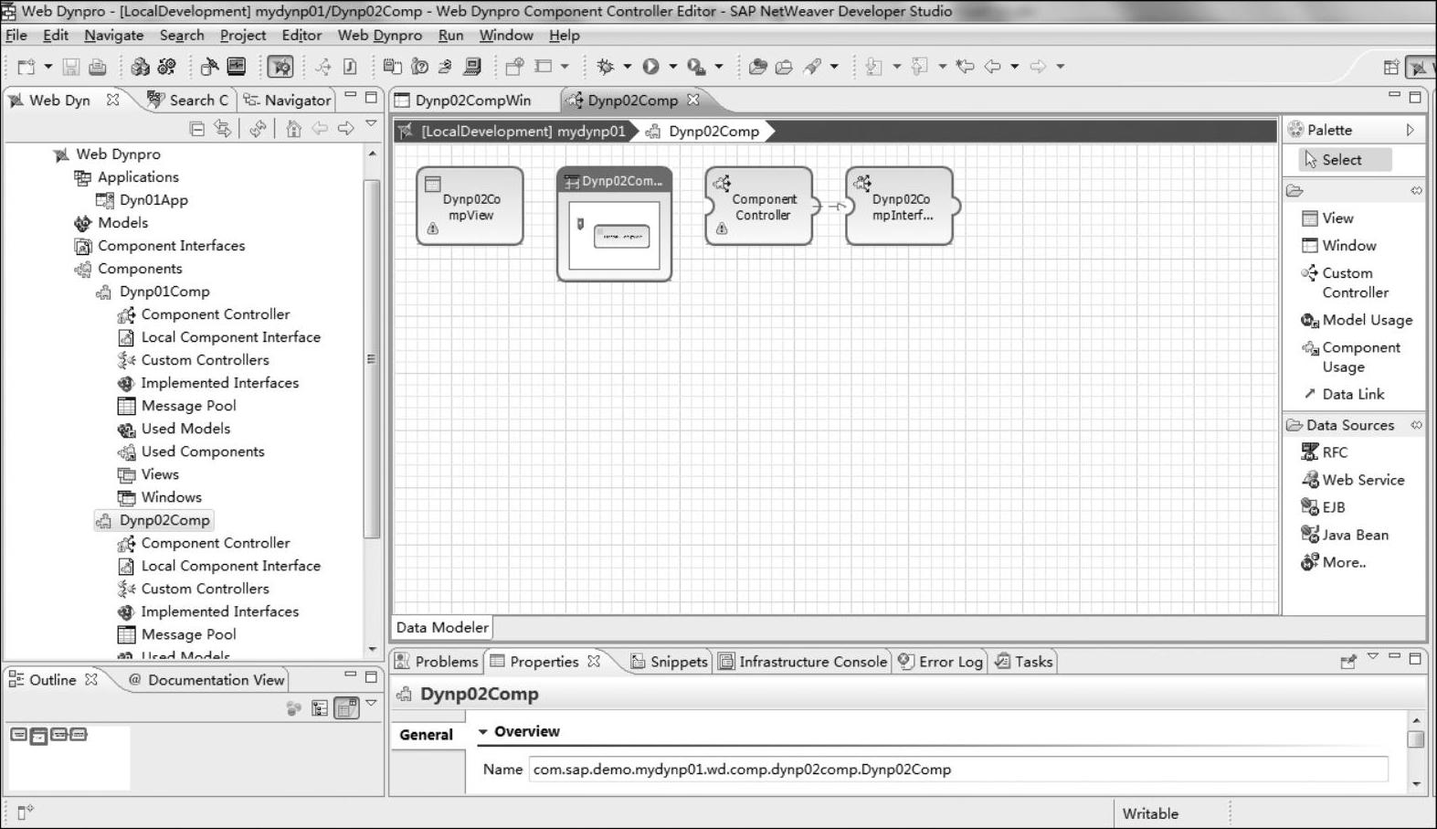1437x829 pixels.
Task: Click the Run toolbar icon
Action: coord(650,67)
